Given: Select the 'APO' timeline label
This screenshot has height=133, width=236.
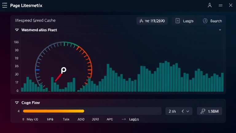Looking at the screenshot, I should pyautogui.click(x=110, y=119).
